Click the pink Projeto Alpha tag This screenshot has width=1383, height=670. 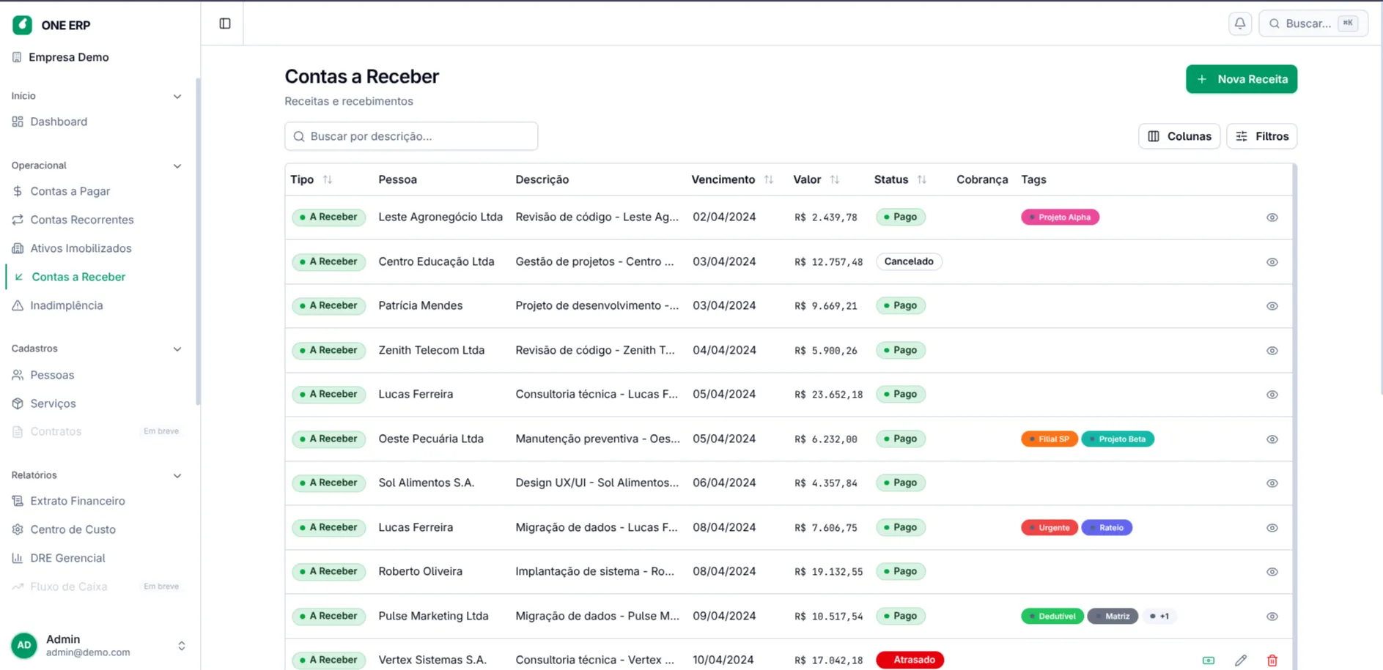click(x=1060, y=217)
